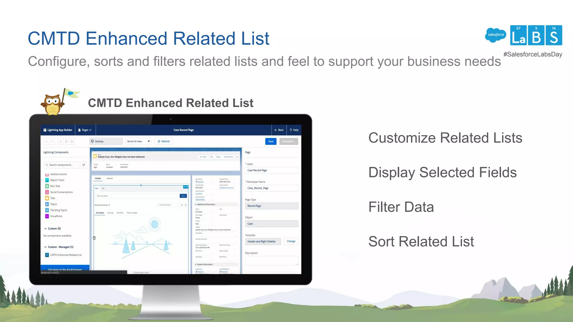The height and width of the screenshot is (322, 573).
Task: Collapse the Additional Information section
Action: (196, 204)
